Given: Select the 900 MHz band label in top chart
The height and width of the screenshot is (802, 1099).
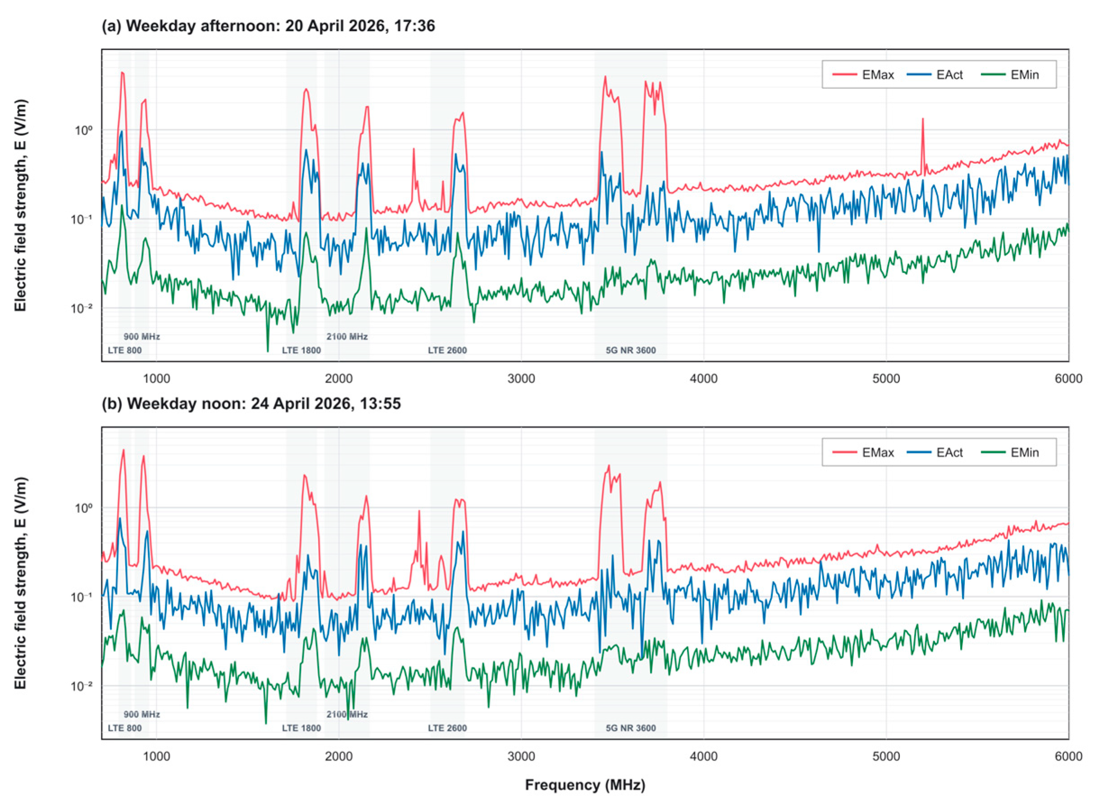Looking at the screenshot, I should click(x=141, y=336).
